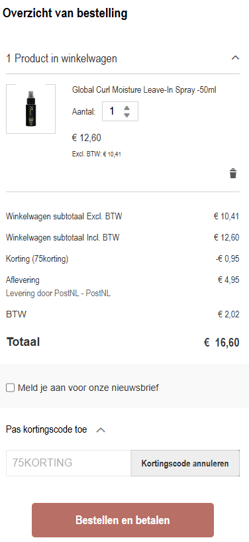Open the Global Curl Moisture spray thumbnail
249x542 pixels.
point(30,109)
